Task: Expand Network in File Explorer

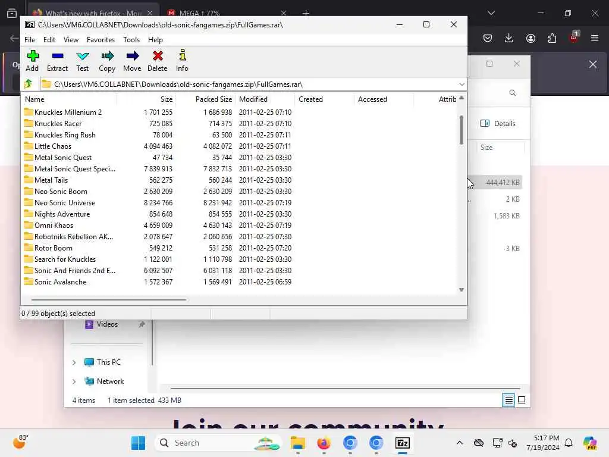Action: point(74,381)
